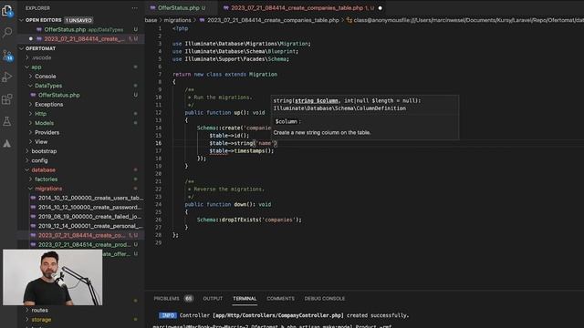
Task: Expand the Console folder
Action: click(30, 77)
